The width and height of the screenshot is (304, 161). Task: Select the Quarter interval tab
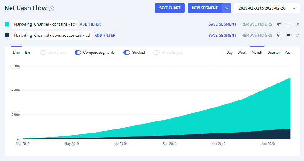tap(274, 53)
